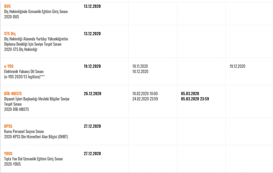Open the YDUS exam link

[8, 154]
